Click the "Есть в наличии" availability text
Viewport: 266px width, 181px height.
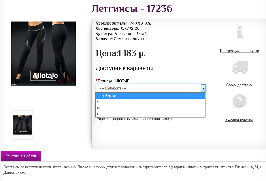click(128, 39)
